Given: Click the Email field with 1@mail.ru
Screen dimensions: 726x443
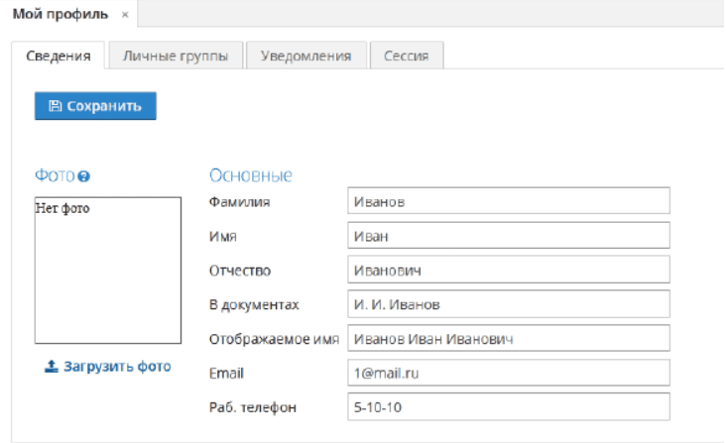Looking at the screenshot, I should [509, 373].
